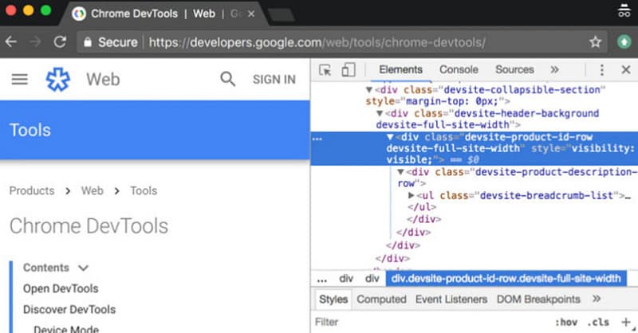The image size is (638, 333).
Task: Close the Chrome DevTools browser tab
Action: pos(251,14)
